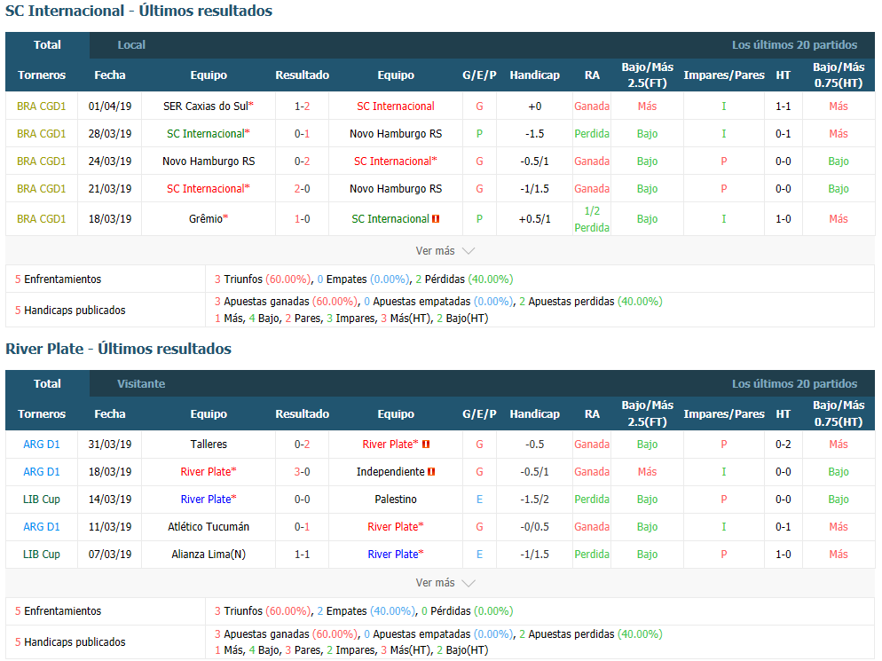Screen dimensions: 882x661
Task: Click BRA CGD1 tournament in the 18/03/19 Grêmio row
Action: click(x=41, y=219)
